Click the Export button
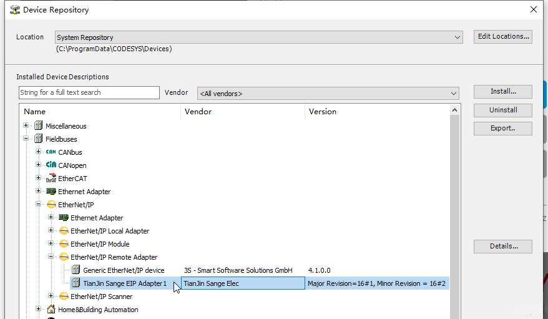 [503, 128]
